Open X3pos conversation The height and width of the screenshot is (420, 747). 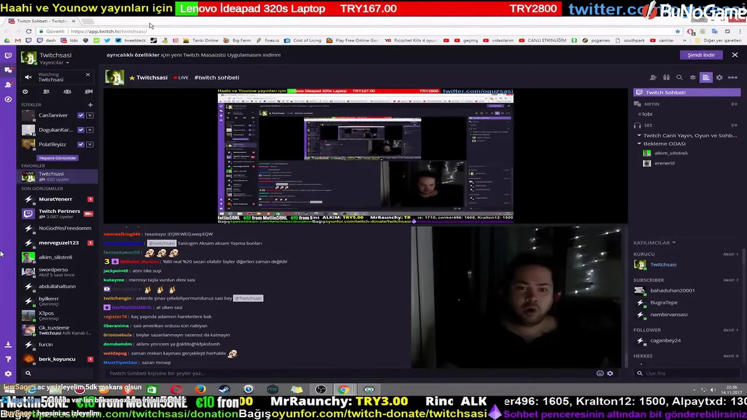57,316
